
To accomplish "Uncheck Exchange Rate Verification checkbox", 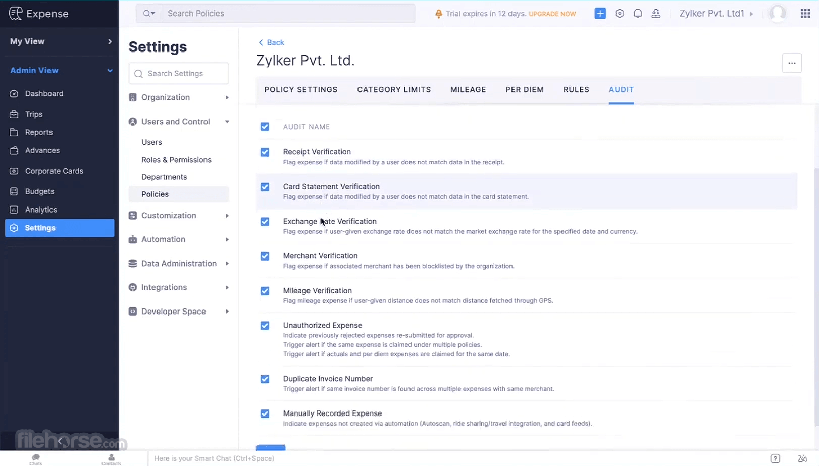I will (x=265, y=222).
